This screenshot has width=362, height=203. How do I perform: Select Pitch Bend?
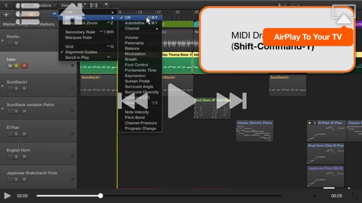point(140,117)
